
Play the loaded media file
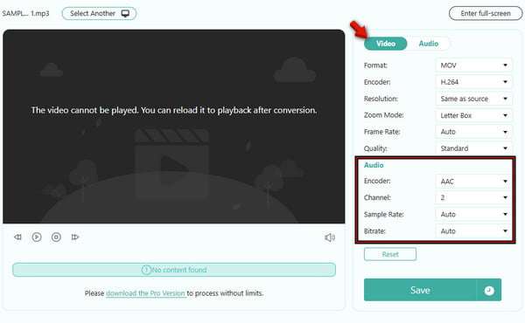37,237
